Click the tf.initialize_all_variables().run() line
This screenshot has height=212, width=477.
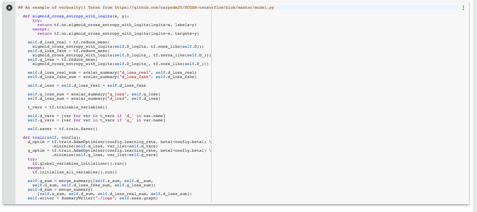[74, 172]
